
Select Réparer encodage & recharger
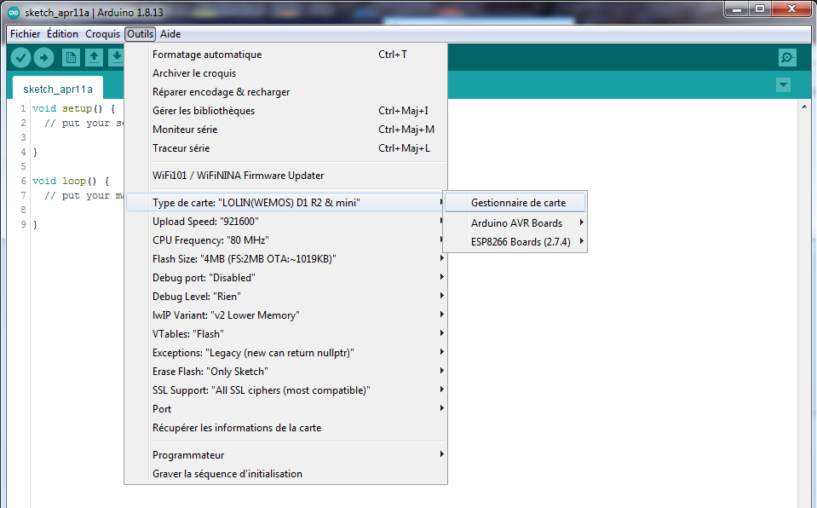[285, 92]
